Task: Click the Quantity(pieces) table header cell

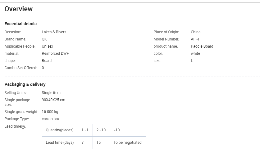Action: point(60,130)
